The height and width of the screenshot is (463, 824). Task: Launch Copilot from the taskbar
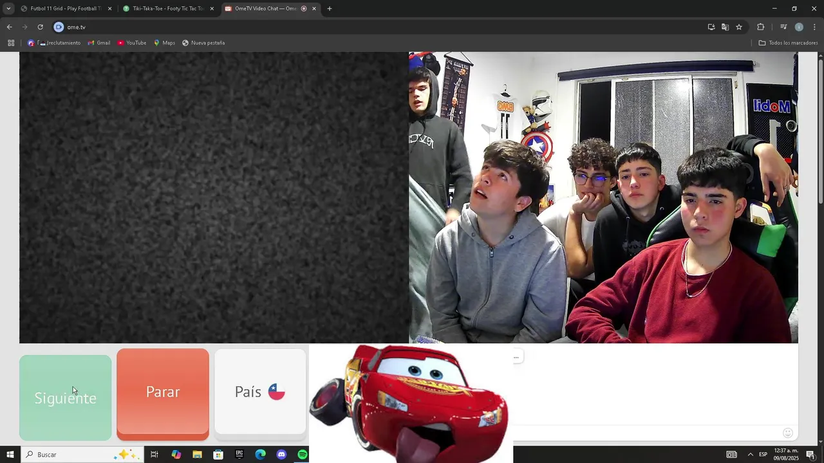point(176,455)
